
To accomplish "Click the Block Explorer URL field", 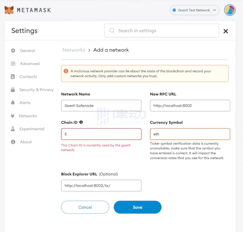I will point(101,186).
